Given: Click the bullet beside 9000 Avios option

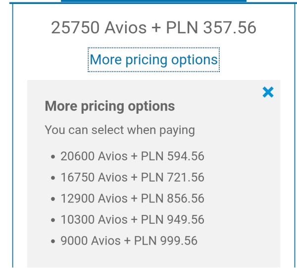Looking at the screenshot, I should pyautogui.click(x=53, y=241).
